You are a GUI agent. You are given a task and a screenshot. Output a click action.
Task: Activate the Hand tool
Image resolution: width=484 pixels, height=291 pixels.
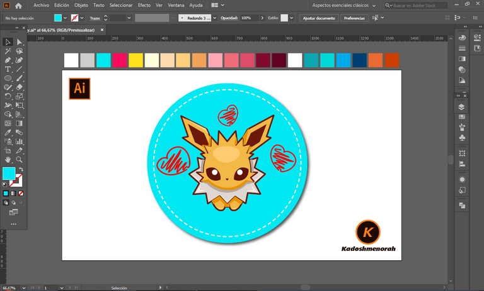(x=8, y=160)
